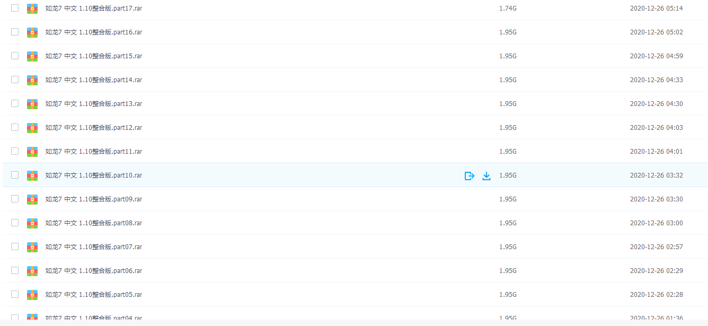The width and height of the screenshot is (708, 326).
Task: Click the RAR archive icon for part05.rar
Action: coord(32,295)
